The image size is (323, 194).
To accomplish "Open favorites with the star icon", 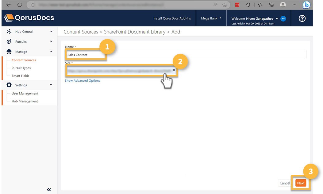I will (260, 5).
